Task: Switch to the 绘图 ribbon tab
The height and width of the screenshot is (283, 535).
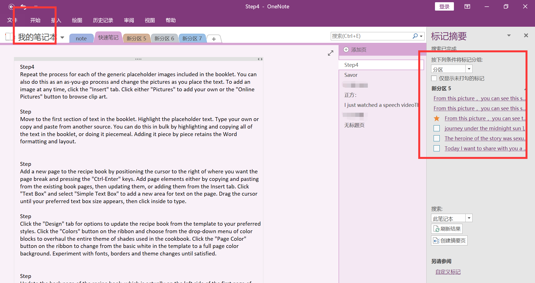Action: tap(77, 20)
